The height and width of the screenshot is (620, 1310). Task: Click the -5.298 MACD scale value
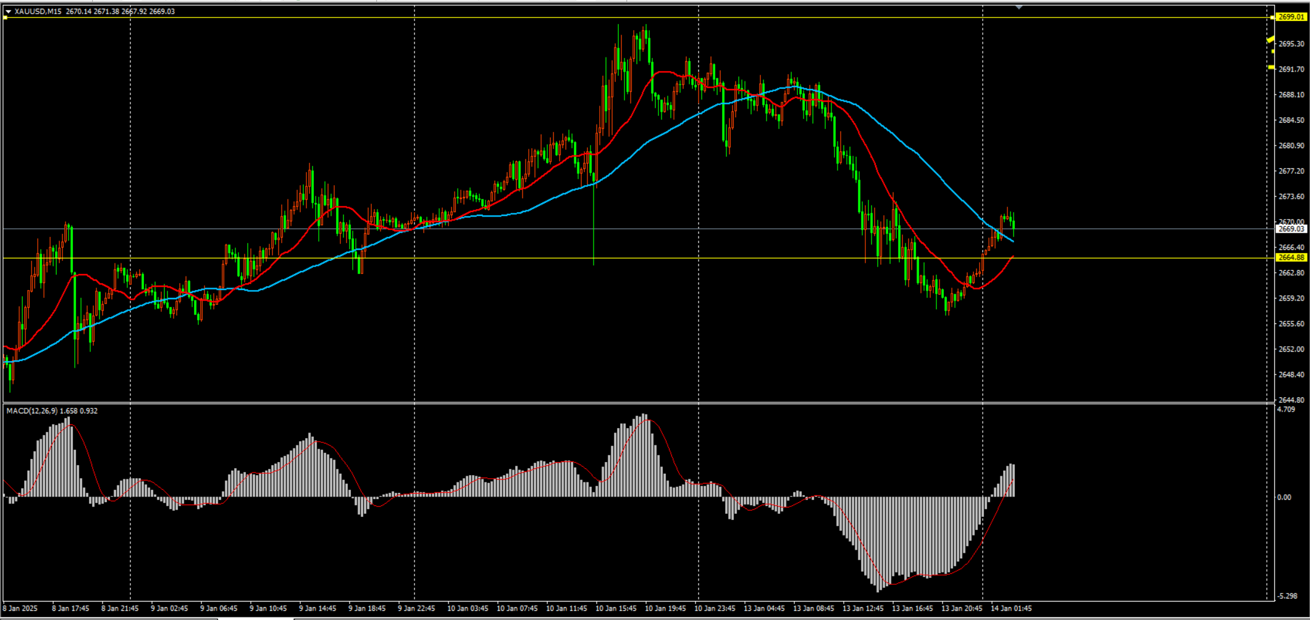click(x=1286, y=596)
